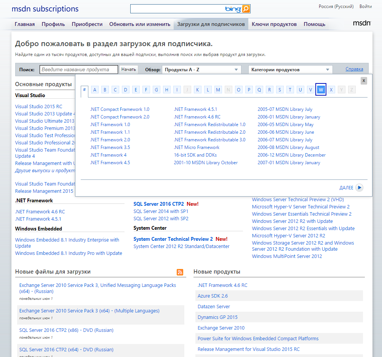Select letter M in the alphabet index

(x=218, y=90)
